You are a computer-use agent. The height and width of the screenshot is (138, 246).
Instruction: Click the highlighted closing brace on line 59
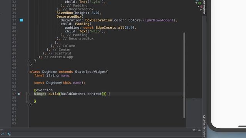(35, 101)
